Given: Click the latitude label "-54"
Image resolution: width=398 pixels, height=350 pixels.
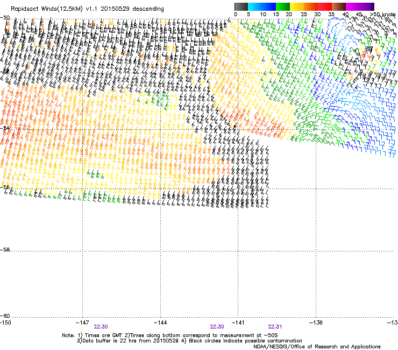Looking at the screenshot, I should pos(5,128).
